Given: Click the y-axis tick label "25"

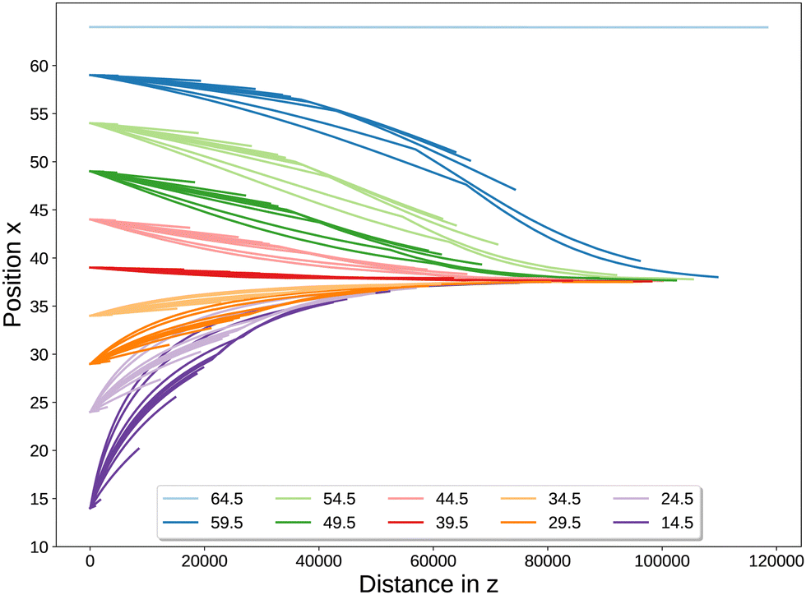Looking at the screenshot, I should click(x=39, y=403).
